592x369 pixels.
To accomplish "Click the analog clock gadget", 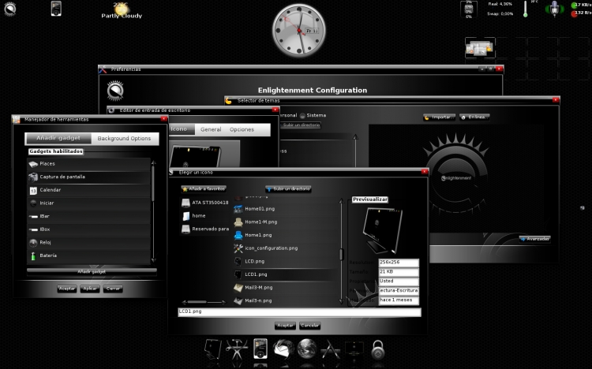I will [299, 31].
